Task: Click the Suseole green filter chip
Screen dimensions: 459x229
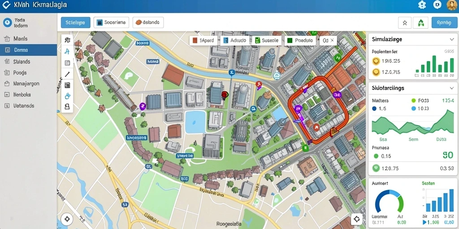Action: [x=267, y=40]
